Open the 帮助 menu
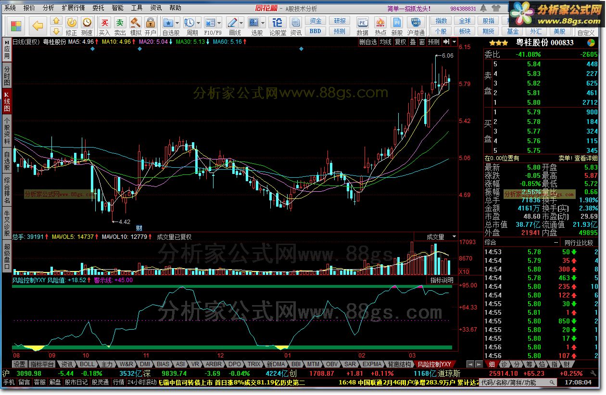Screen dimensions: 606x395 [x=175, y=8]
